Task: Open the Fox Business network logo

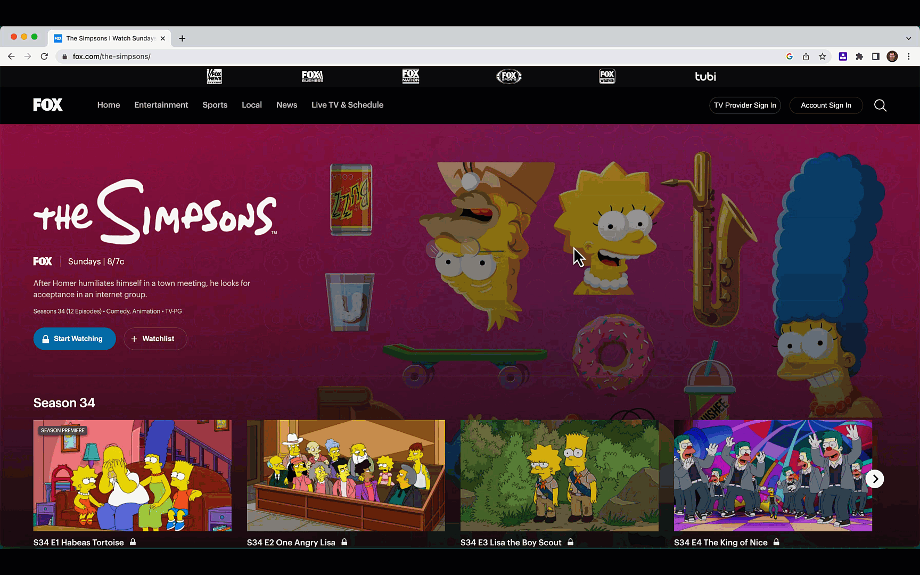Action: pyautogui.click(x=312, y=77)
